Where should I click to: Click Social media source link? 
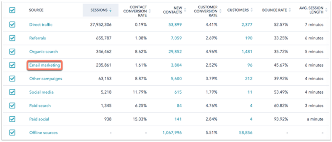point(41,92)
